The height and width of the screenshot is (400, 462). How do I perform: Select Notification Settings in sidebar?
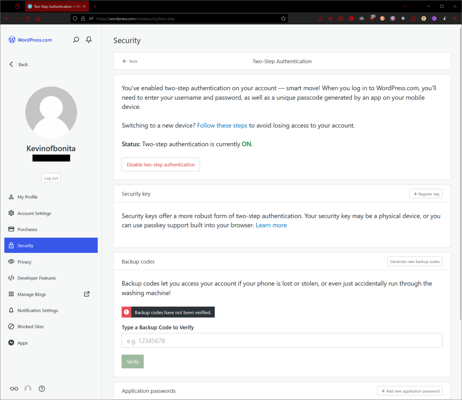click(x=37, y=311)
